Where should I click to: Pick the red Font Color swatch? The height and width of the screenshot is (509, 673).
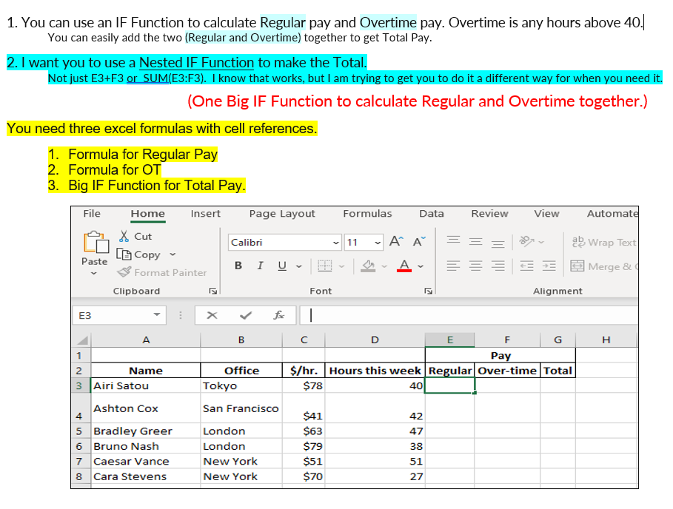click(404, 265)
